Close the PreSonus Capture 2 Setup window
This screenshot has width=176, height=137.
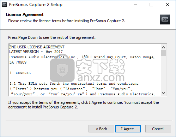coord(168,5)
